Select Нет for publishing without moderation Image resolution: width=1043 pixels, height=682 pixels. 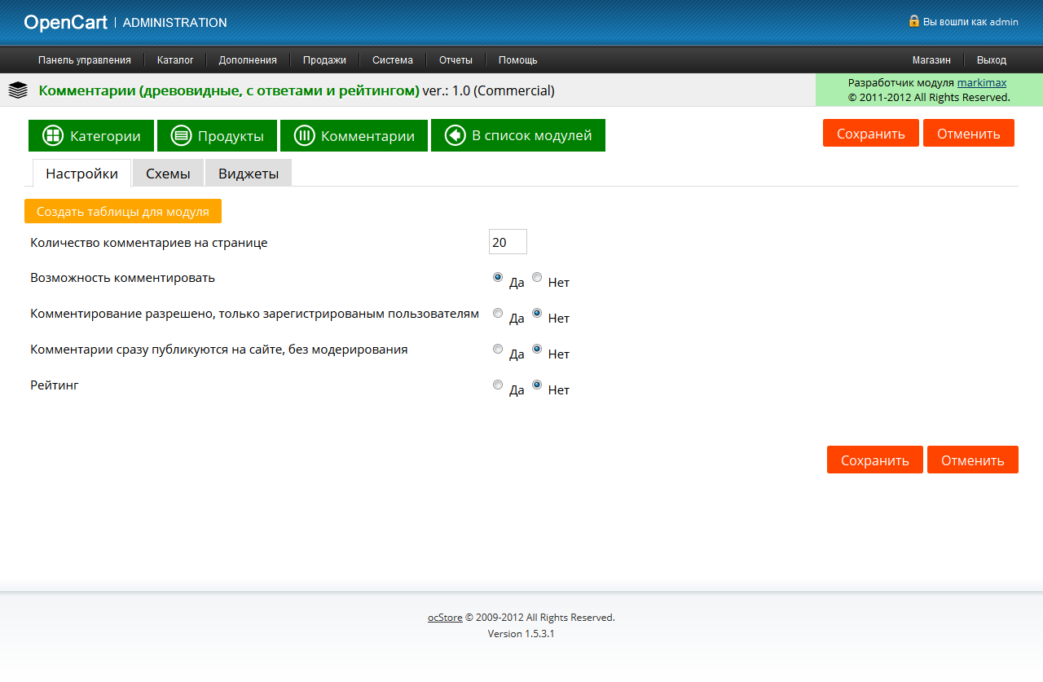(x=537, y=349)
